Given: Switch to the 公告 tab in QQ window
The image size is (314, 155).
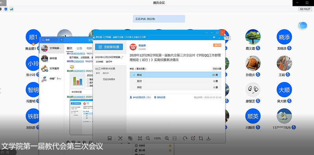Looking at the screenshot, I should coord(79,48).
